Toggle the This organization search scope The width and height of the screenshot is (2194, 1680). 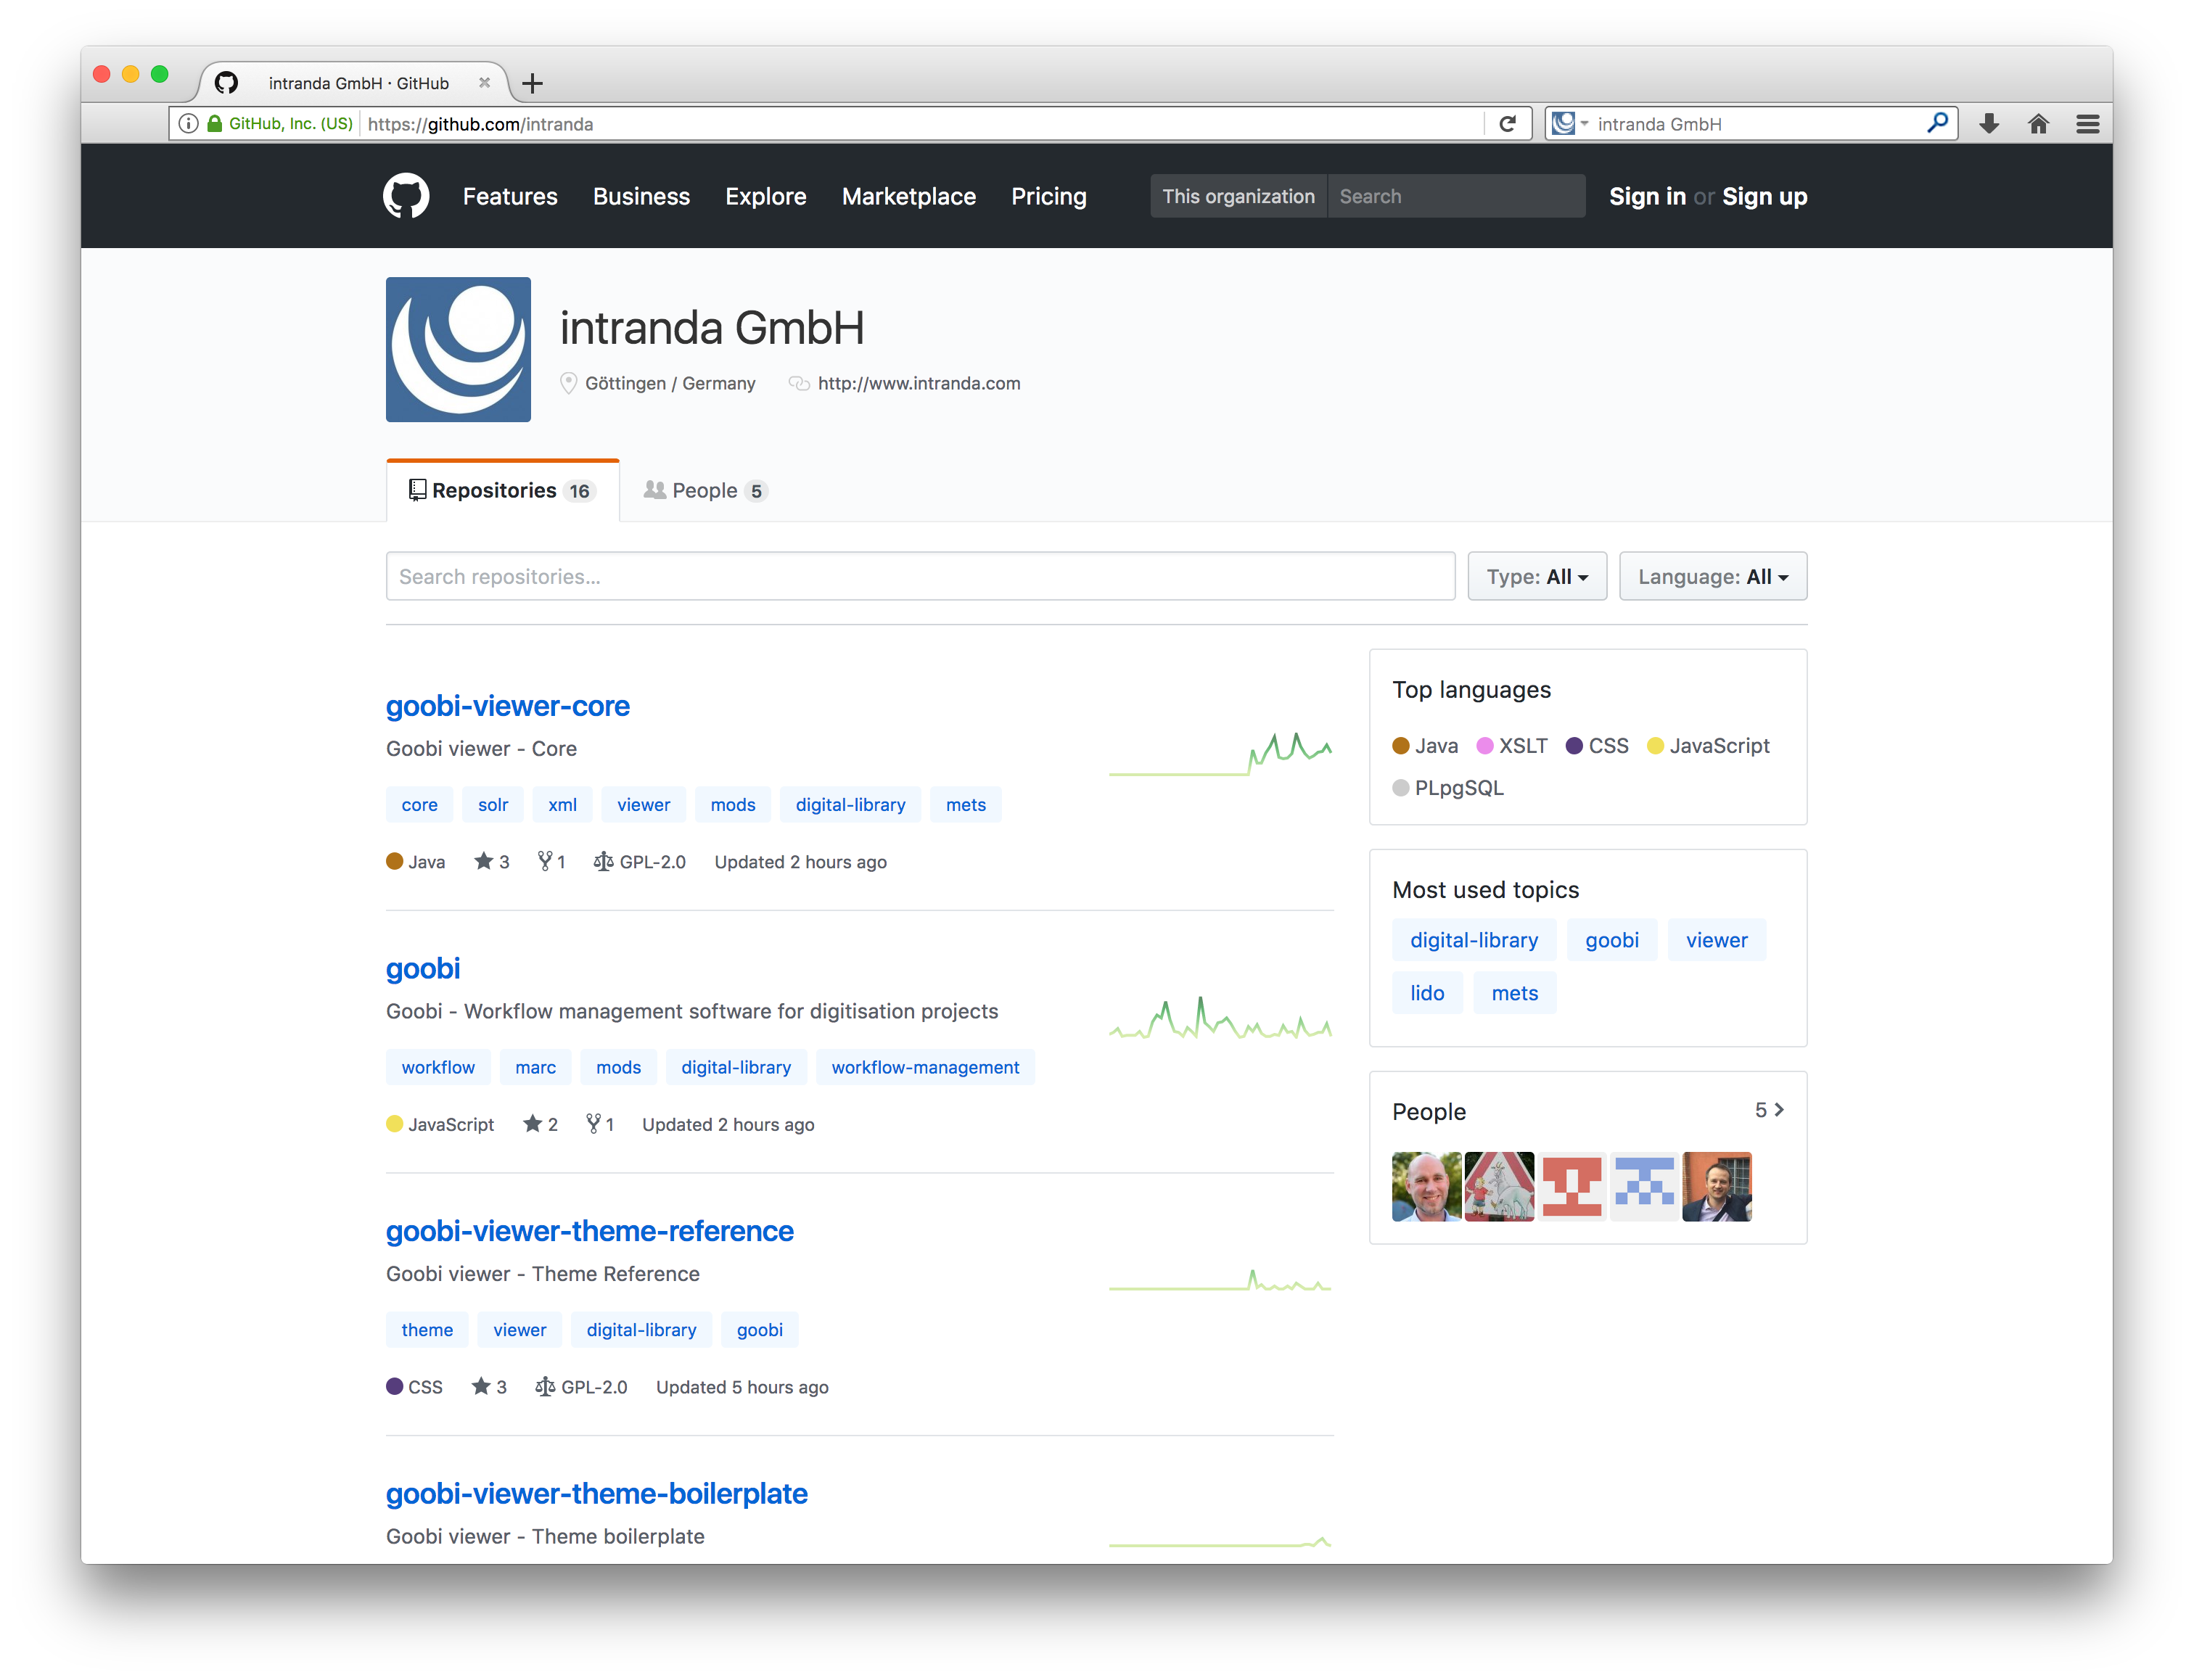pyautogui.click(x=1238, y=196)
